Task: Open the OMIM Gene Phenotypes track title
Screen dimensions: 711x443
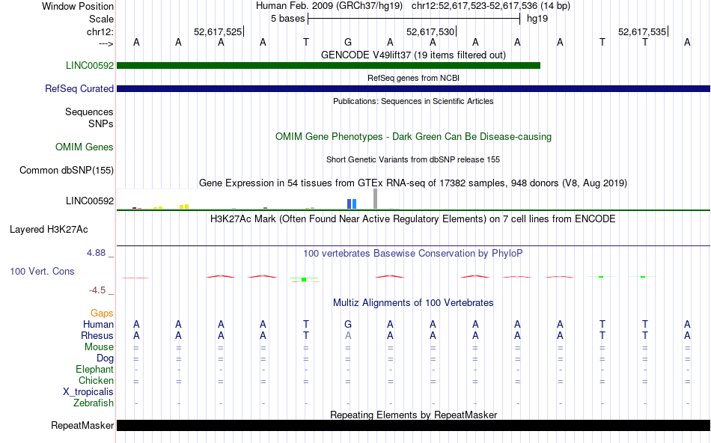Action: (414, 136)
